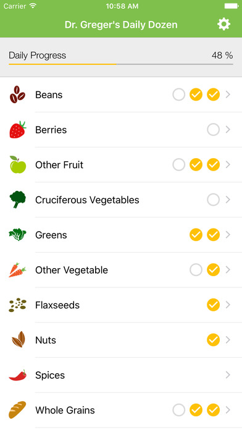The height and width of the screenshot is (430, 242).
Task: Tap the 48 % progress value
Action: coord(222,56)
